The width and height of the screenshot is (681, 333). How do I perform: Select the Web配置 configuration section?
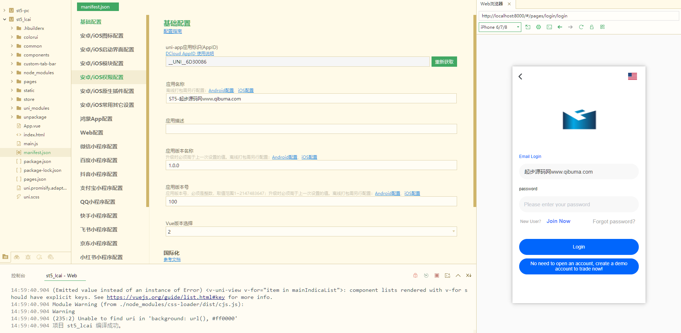click(x=92, y=132)
